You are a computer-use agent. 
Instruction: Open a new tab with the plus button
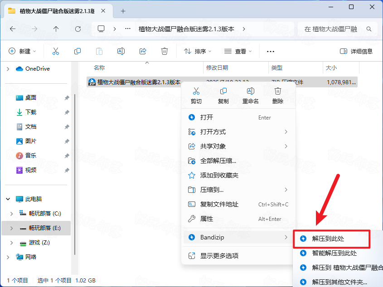123,11
